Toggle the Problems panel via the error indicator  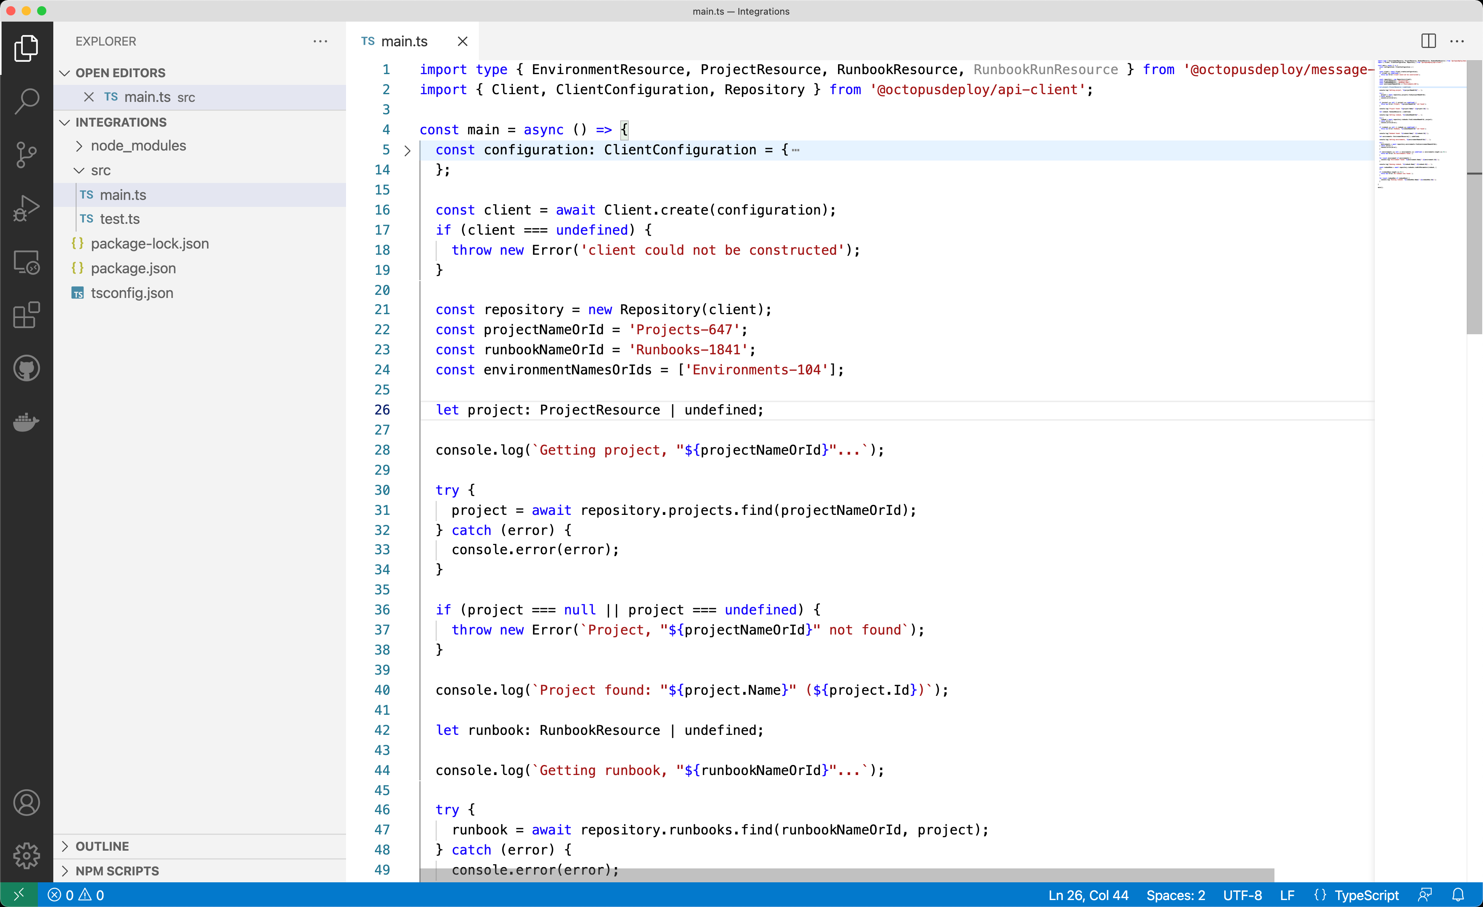pyautogui.click(x=76, y=895)
